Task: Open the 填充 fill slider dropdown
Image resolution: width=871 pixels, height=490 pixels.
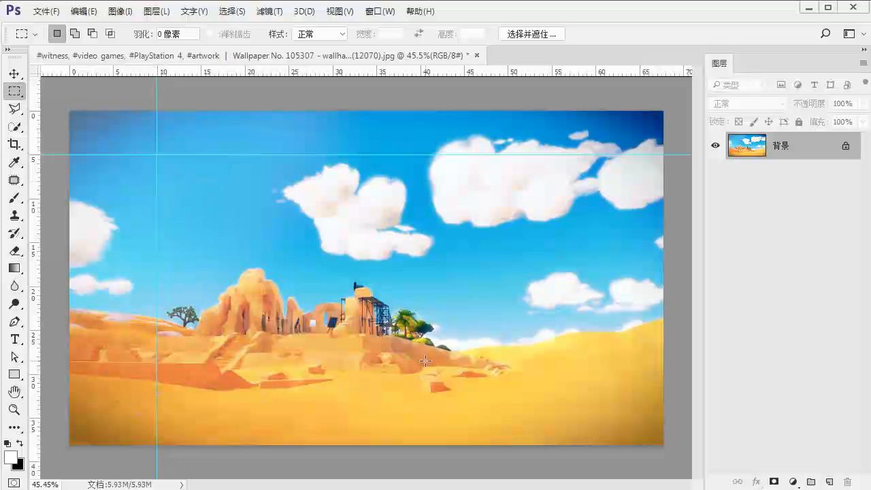Action: (864, 122)
